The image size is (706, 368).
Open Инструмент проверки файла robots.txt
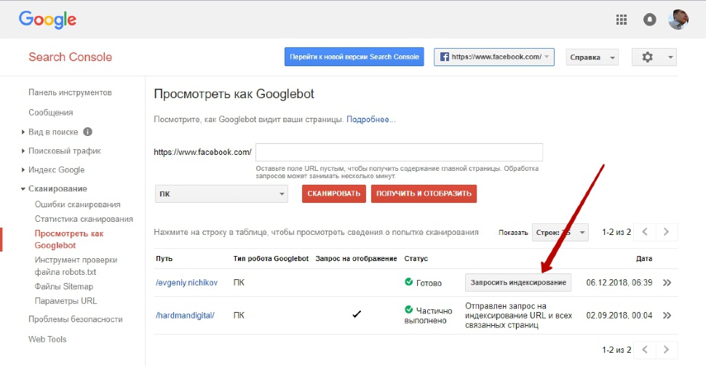76,266
